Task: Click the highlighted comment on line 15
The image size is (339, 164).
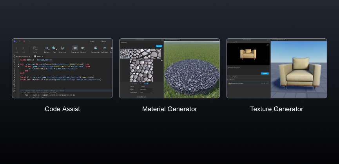Action: [x=42, y=91]
